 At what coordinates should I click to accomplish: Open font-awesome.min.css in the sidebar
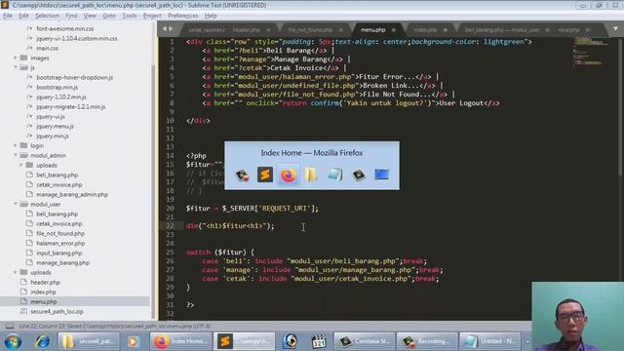pyautogui.click(x=65, y=28)
